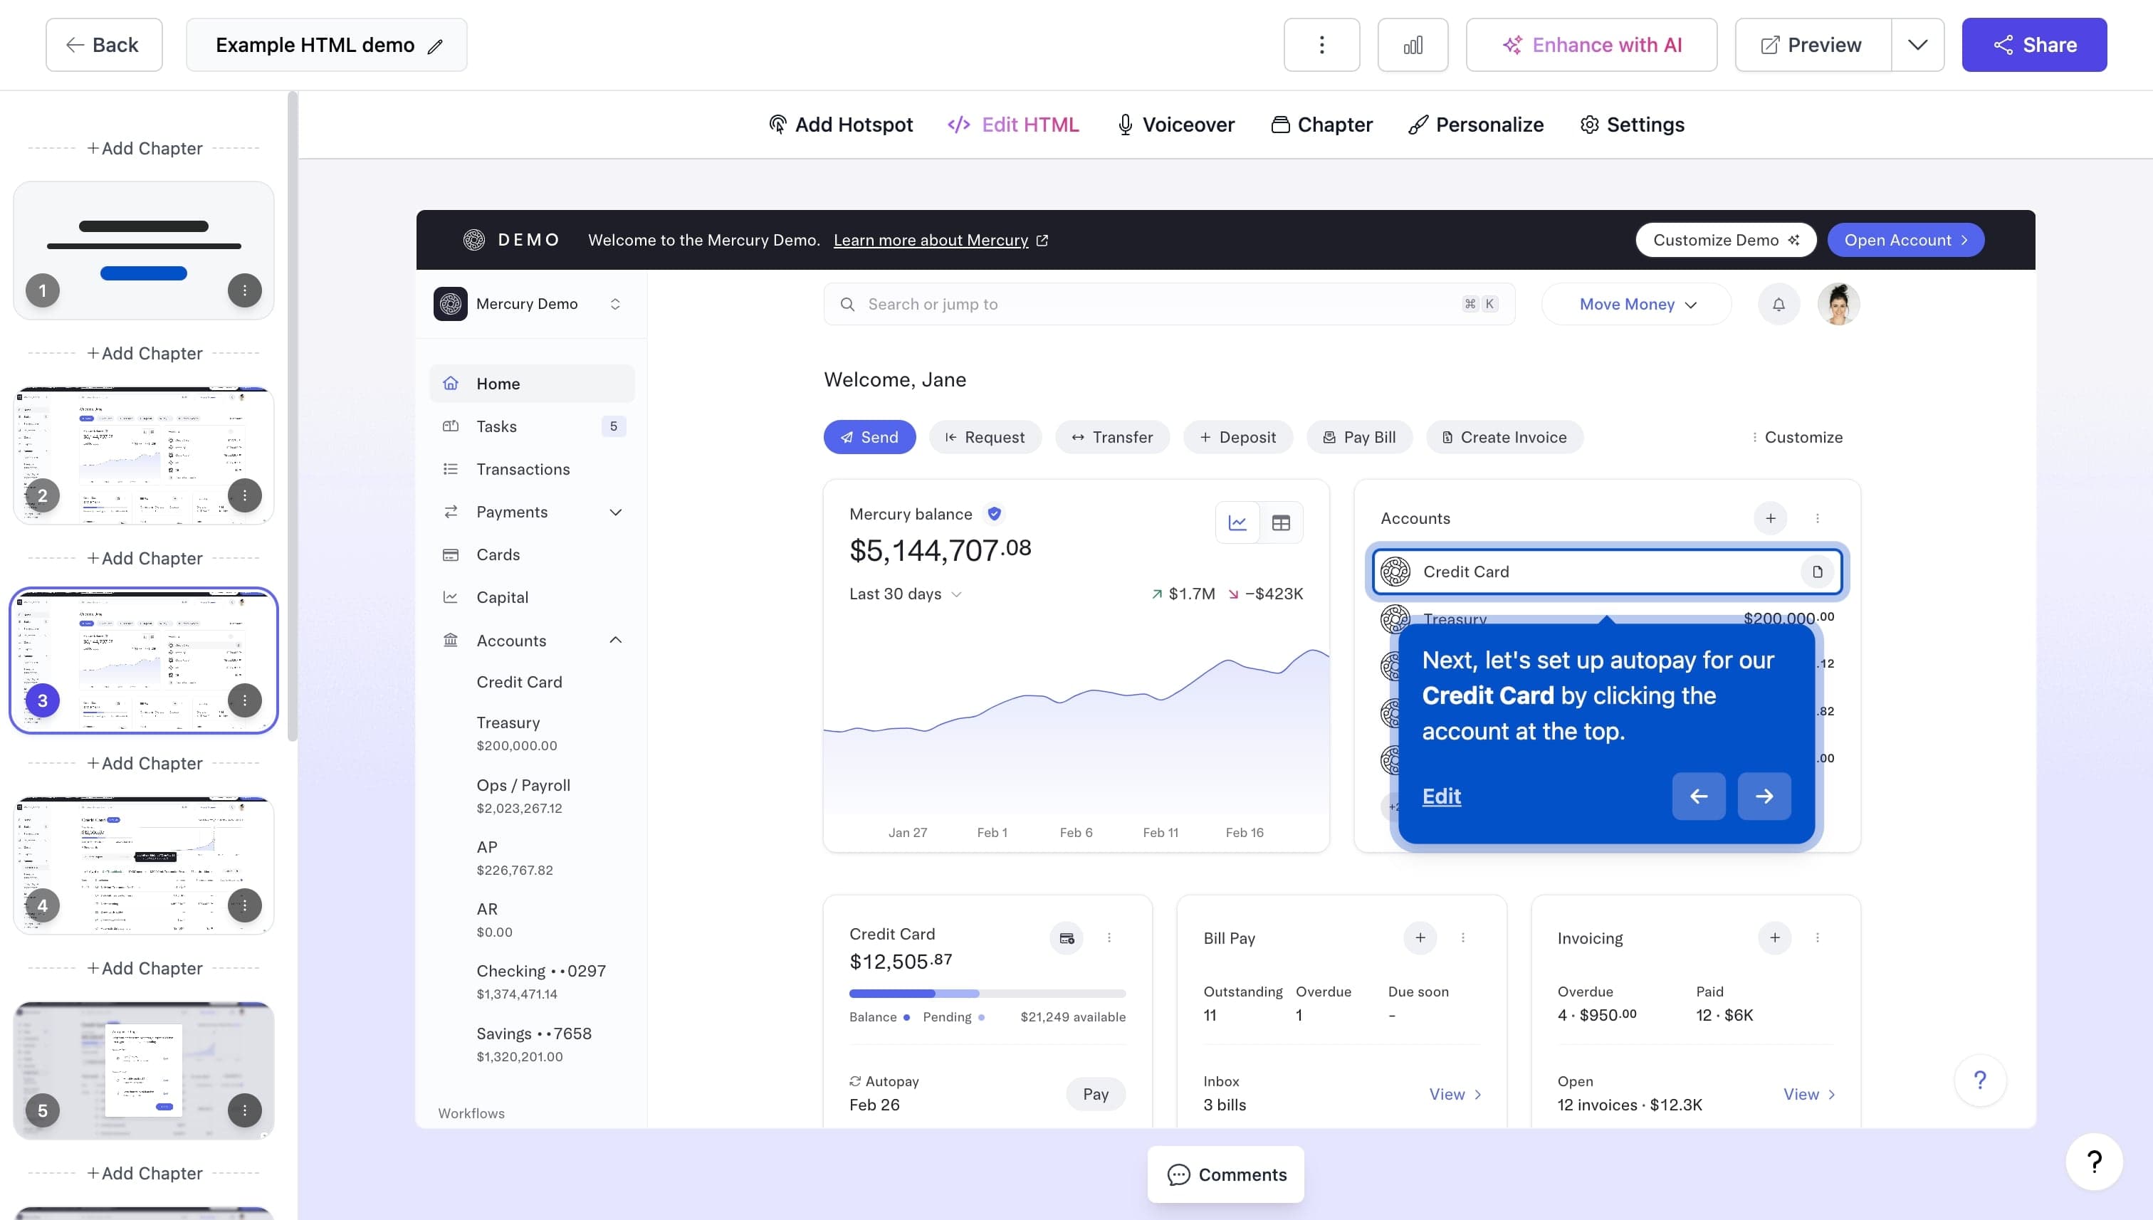Viewport: 2153px width, 1220px height.
Task: Click the Preview button
Action: [x=1813, y=44]
